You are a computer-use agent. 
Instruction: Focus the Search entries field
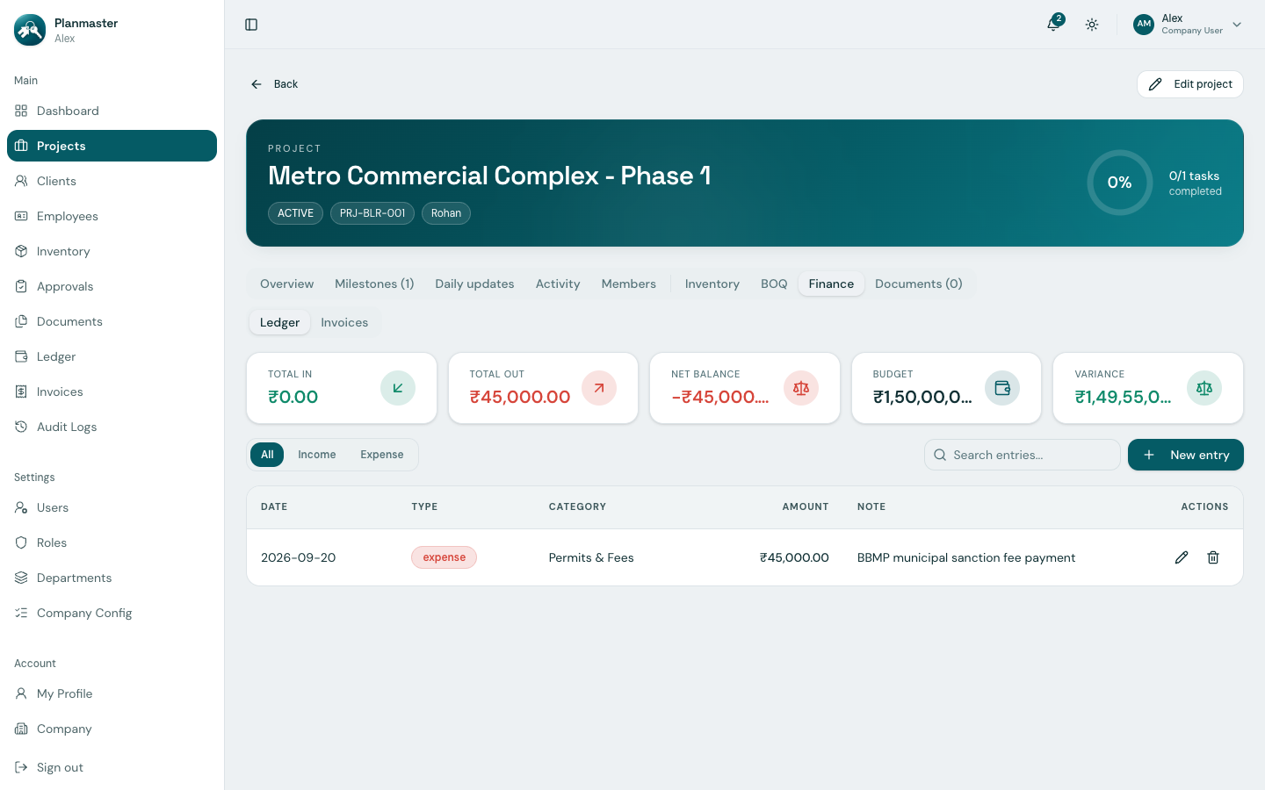coord(1023,455)
